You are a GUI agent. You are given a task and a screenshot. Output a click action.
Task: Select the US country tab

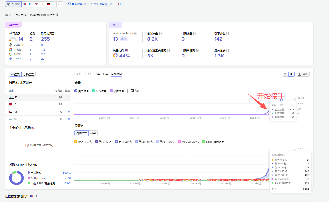(27, 4)
